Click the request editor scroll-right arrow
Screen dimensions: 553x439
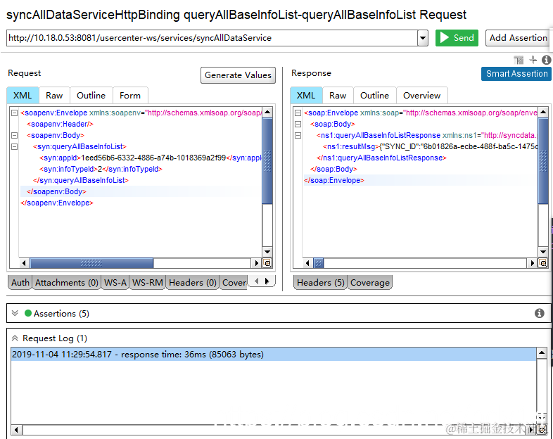(256, 263)
